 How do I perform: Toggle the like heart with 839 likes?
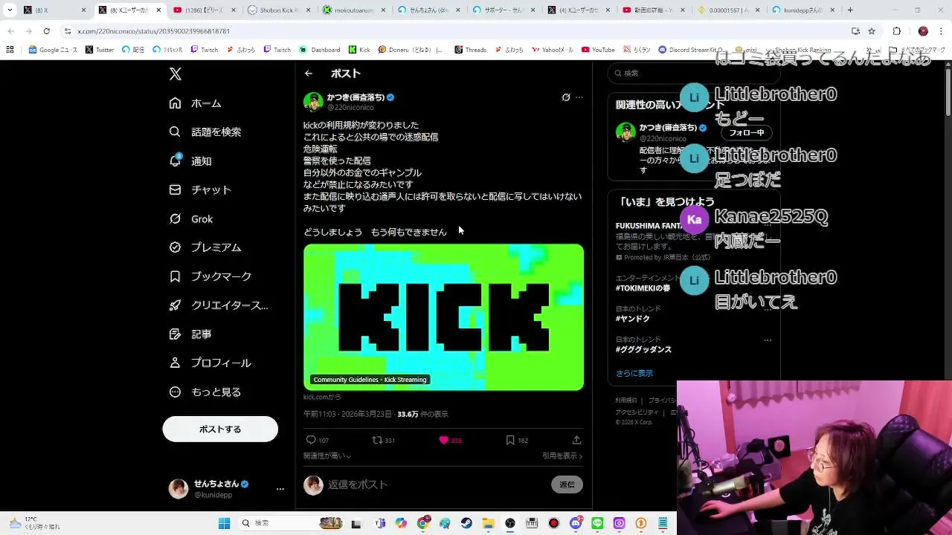(x=450, y=440)
